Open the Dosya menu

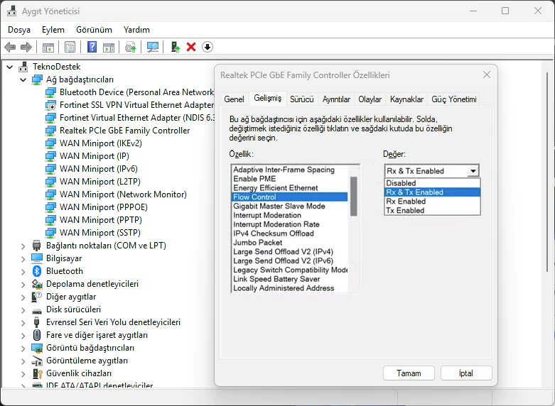tap(19, 30)
